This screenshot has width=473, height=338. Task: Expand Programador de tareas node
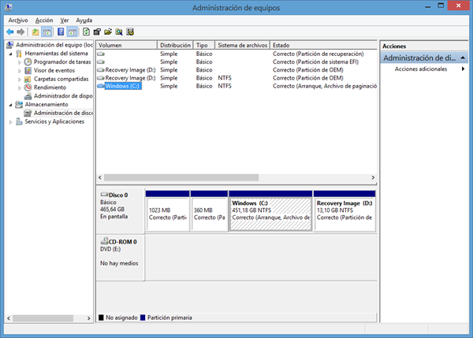tap(20, 61)
